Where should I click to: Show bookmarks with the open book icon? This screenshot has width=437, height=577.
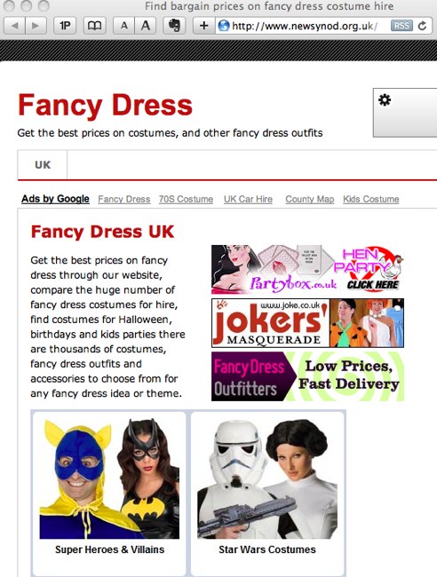pyautogui.click(x=95, y=26)
